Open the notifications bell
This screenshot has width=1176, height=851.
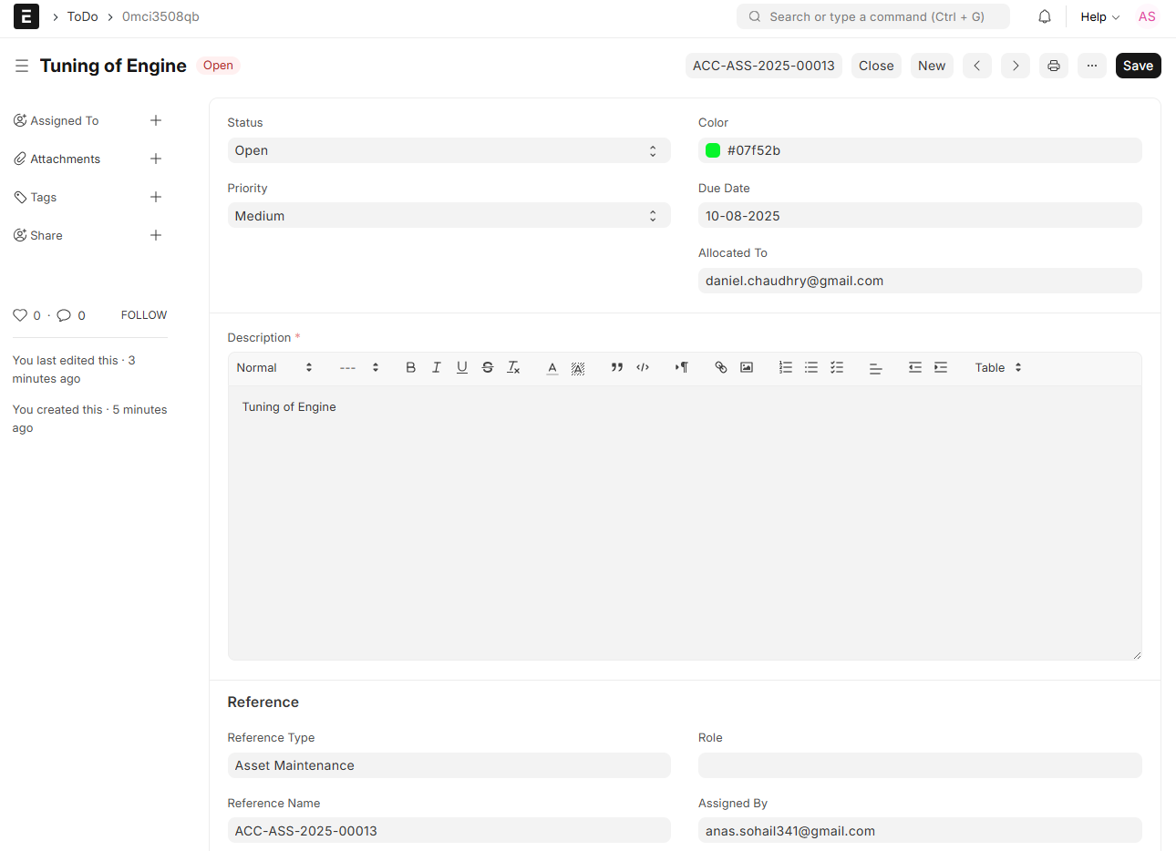click(1045, 16)
